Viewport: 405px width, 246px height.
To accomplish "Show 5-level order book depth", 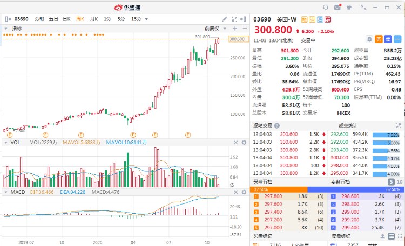I will [391, 182].
